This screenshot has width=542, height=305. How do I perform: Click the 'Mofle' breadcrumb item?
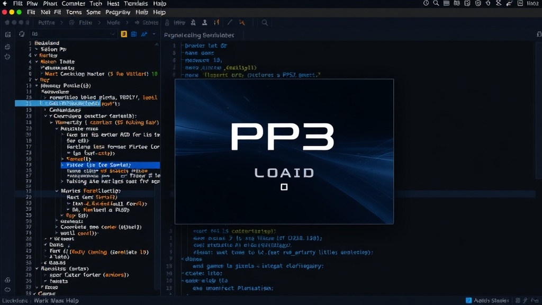pos(113,22)
